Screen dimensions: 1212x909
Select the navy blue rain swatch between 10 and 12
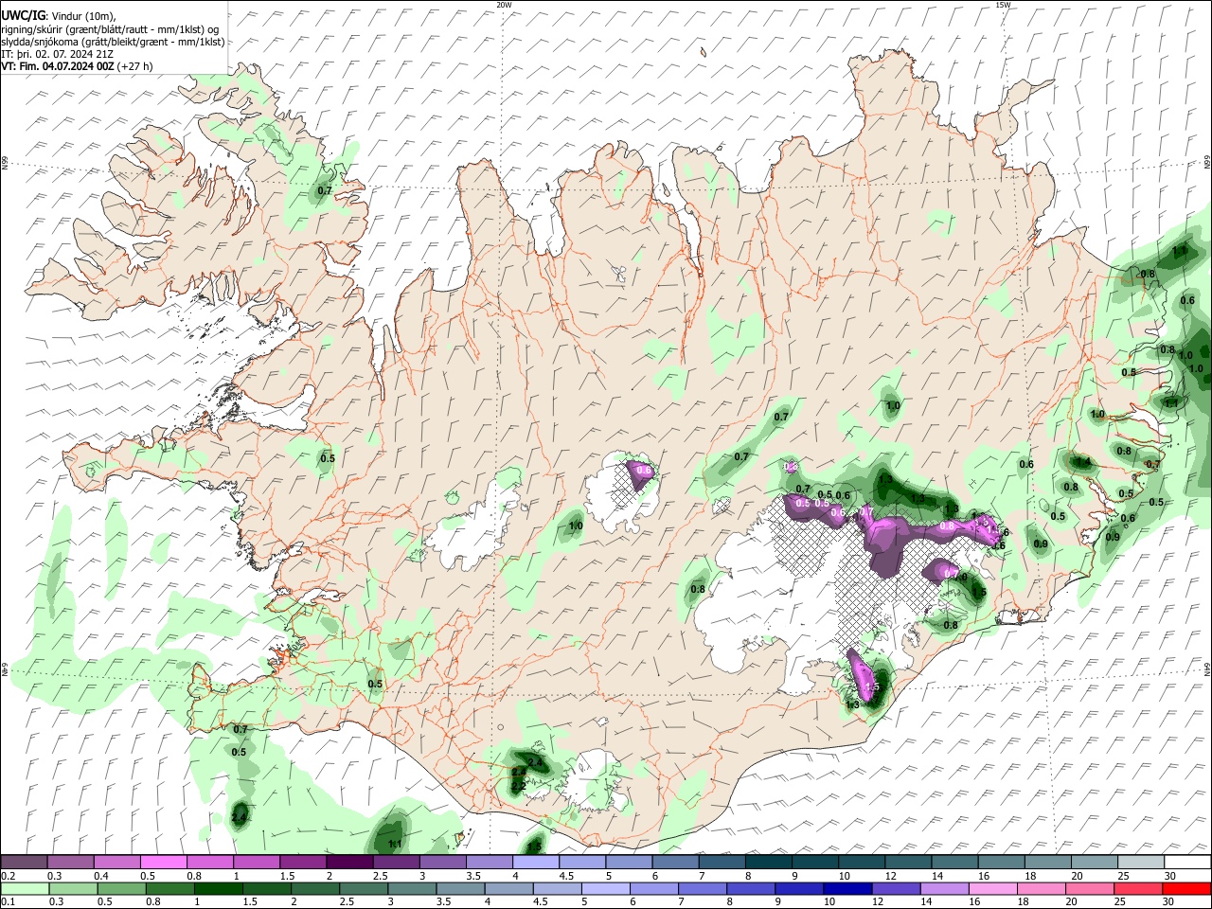849,889
